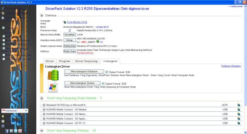Image resolution: width=247 pixels, height=134 pixels.
Task: Click the scrollbar up arrow
Action: (x=246, y=6)
